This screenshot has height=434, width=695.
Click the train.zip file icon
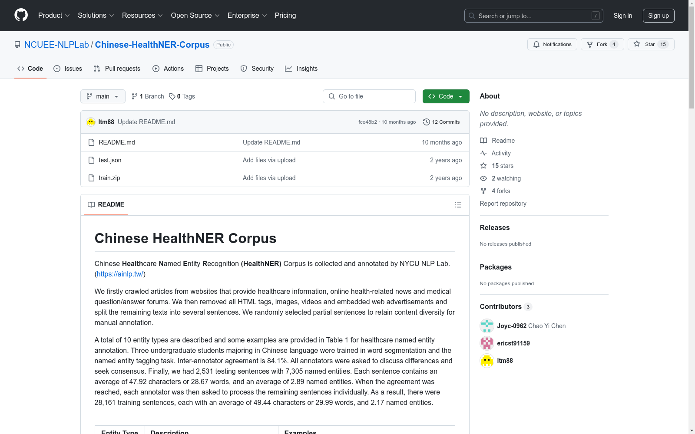(91, 178)
